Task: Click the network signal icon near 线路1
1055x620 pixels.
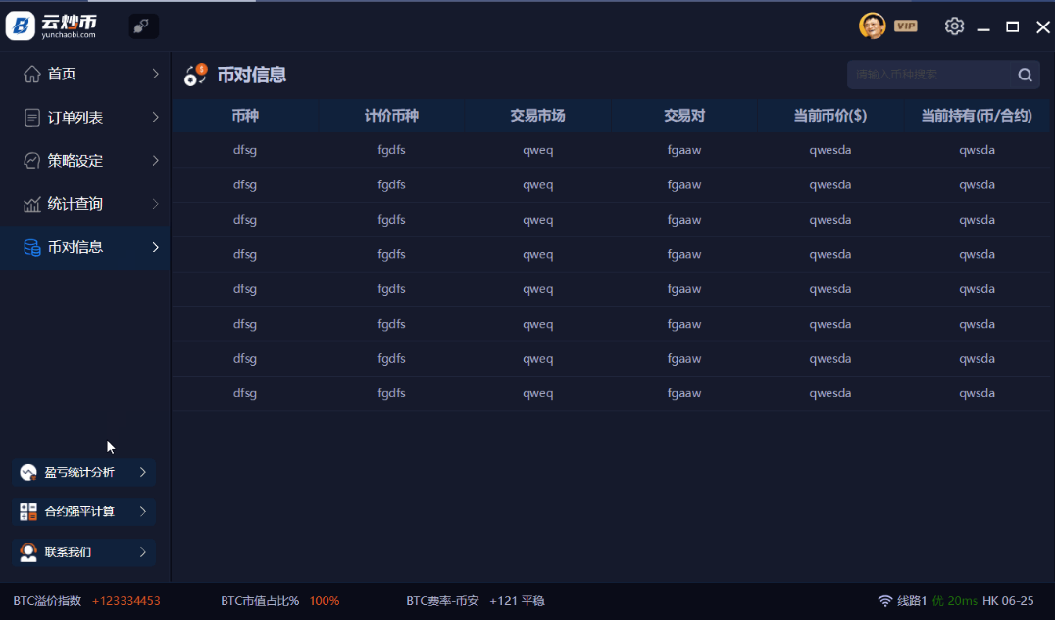Action: pyautogui.click(x=883, y=600)
